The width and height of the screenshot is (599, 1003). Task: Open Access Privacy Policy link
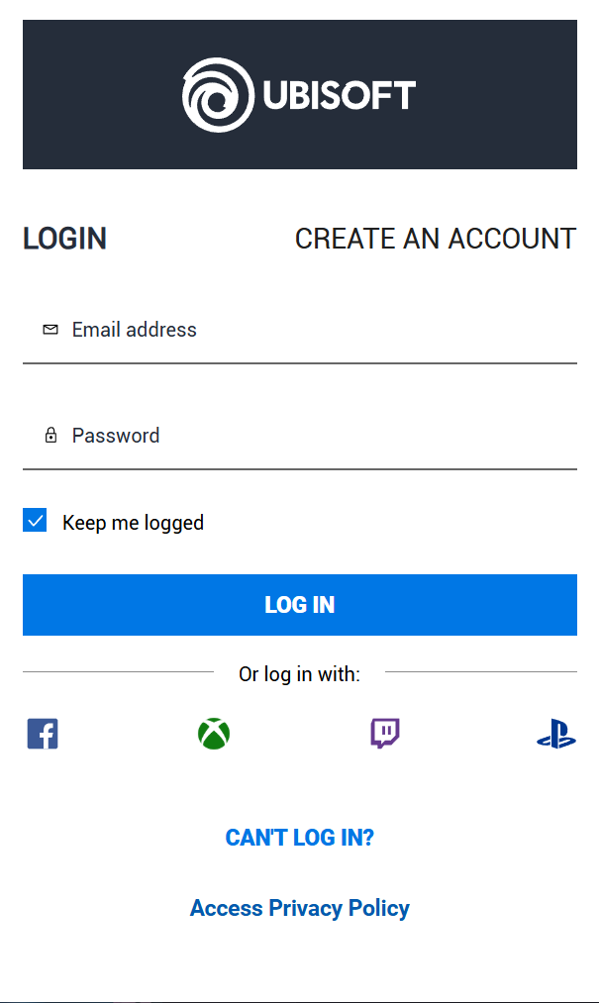299,908
